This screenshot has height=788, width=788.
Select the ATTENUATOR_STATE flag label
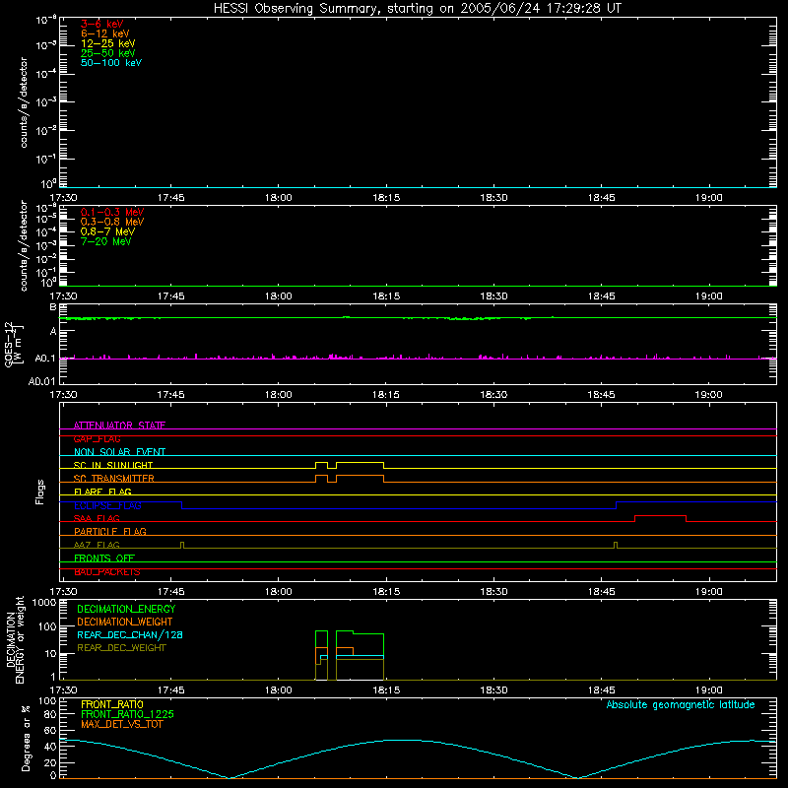(119, 426)
